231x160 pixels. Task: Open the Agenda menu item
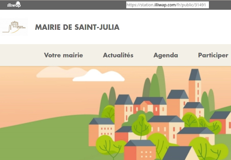coord(166,55)
